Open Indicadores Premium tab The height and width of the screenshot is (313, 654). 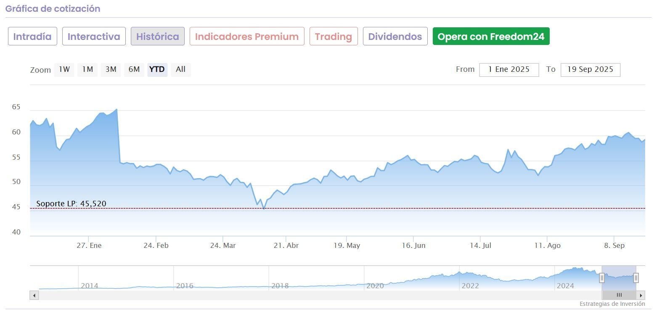click(x=247, y=37)
